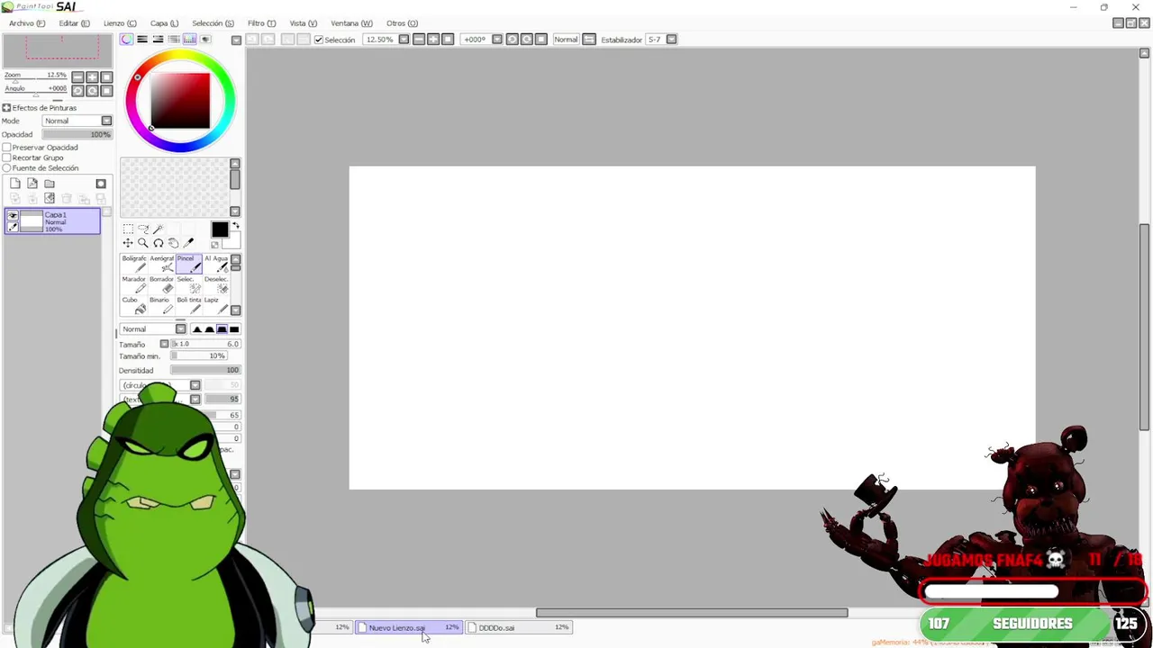Open the Lienzo menu
The width and height of the screenshot is (1153, 648).
point(120,23)
